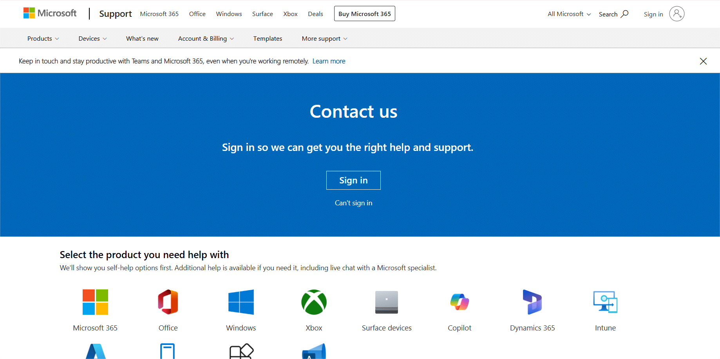Viewport: 720px width, 359px height.
Task: Choose the Intune product icon
Action: tap(605, 302)
